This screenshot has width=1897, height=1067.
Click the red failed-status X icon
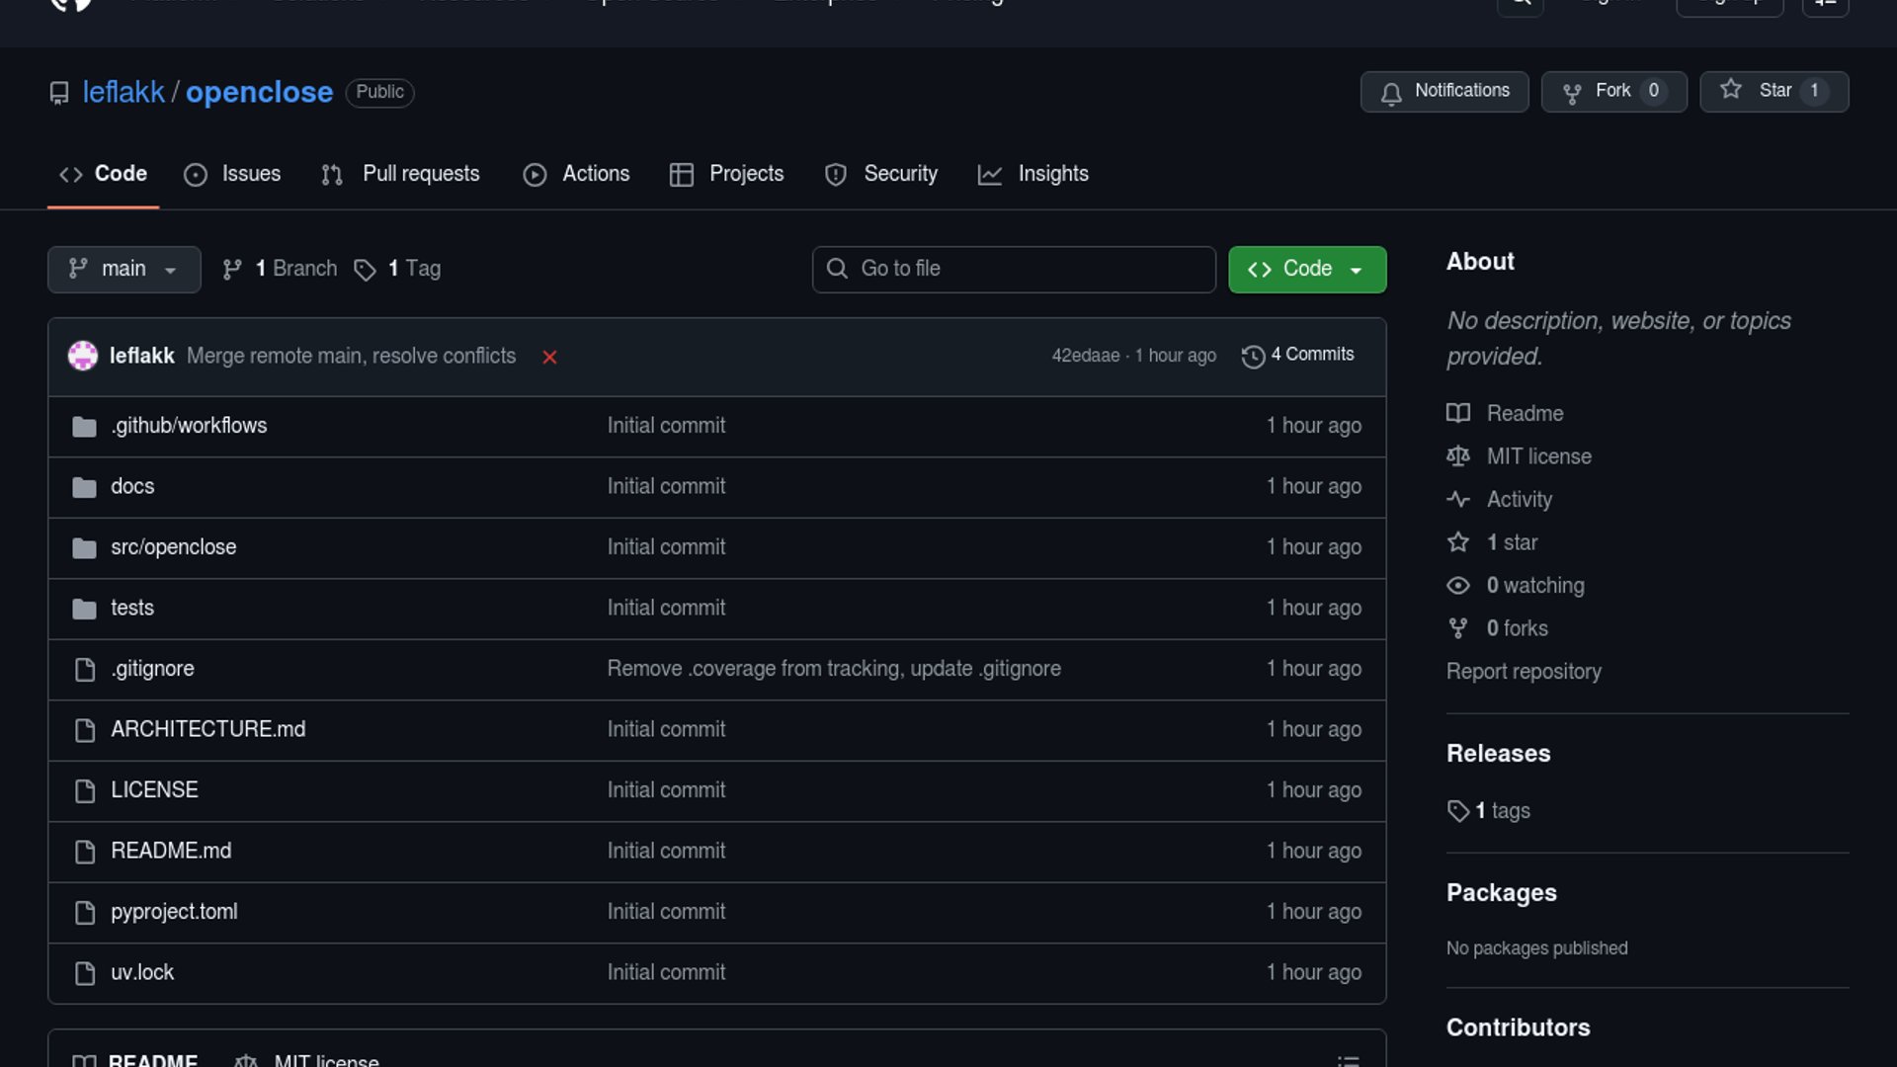[x=549, y=357]
